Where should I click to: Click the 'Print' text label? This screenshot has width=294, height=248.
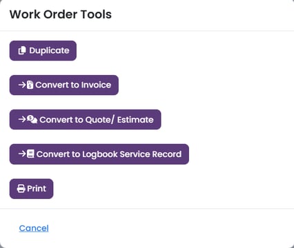[37, 189]
